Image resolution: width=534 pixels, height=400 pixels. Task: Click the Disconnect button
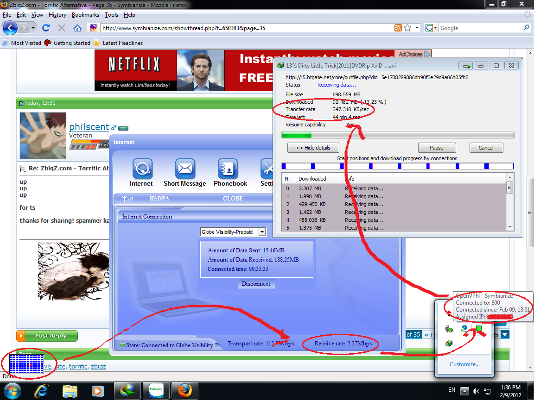256,284
